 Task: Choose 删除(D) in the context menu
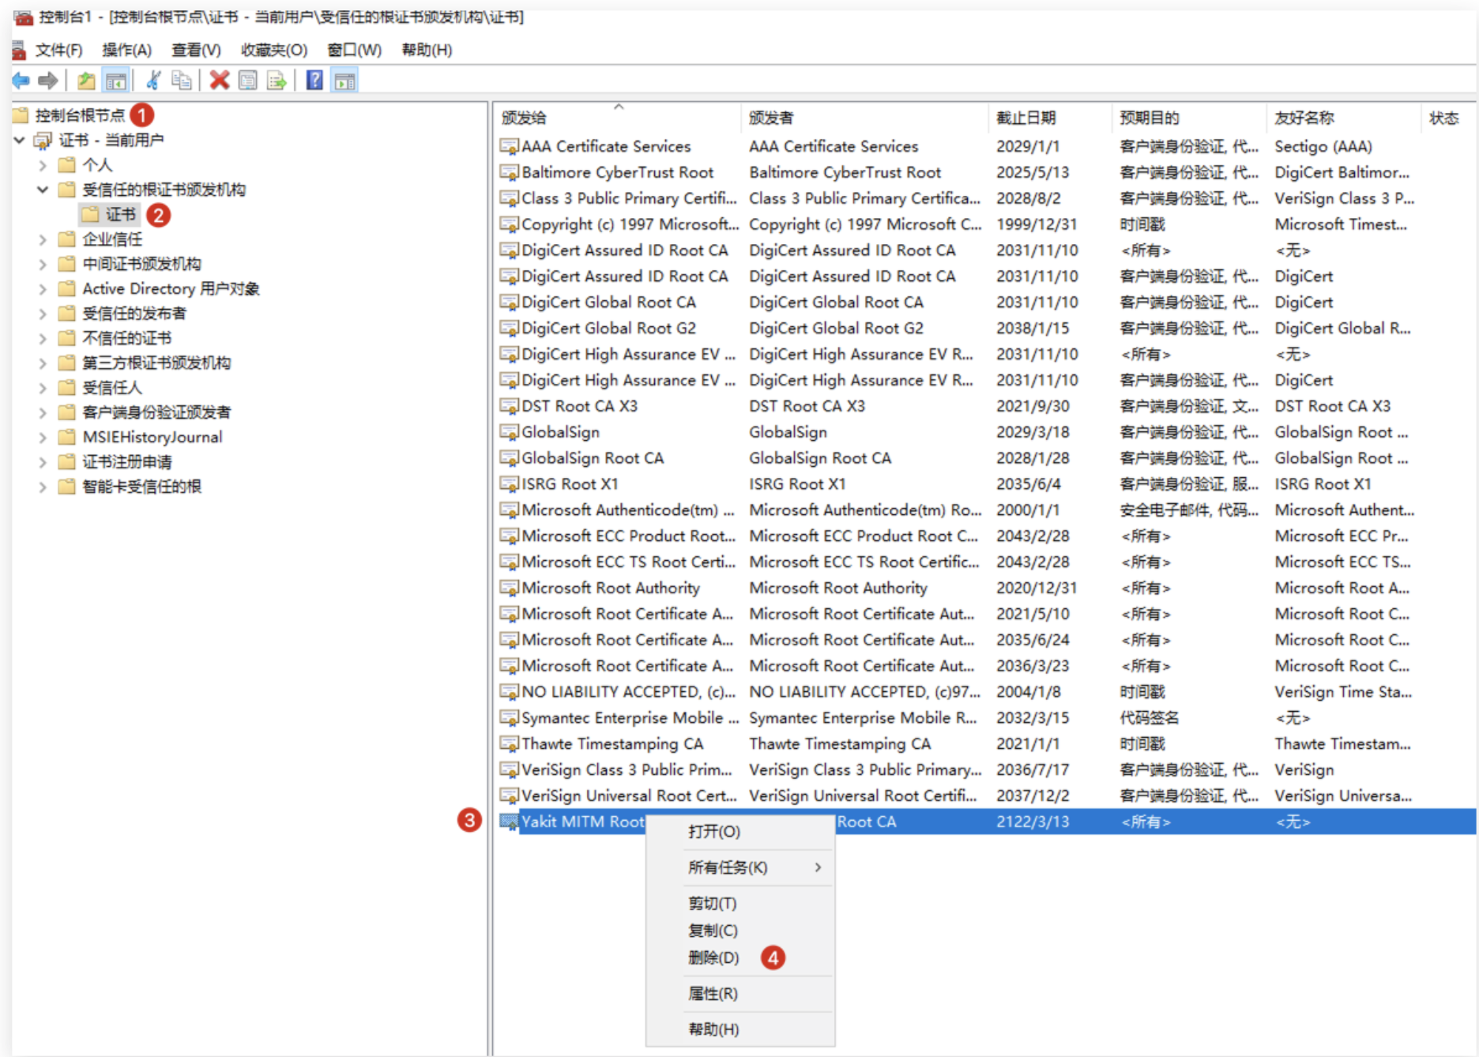[713, 958]
